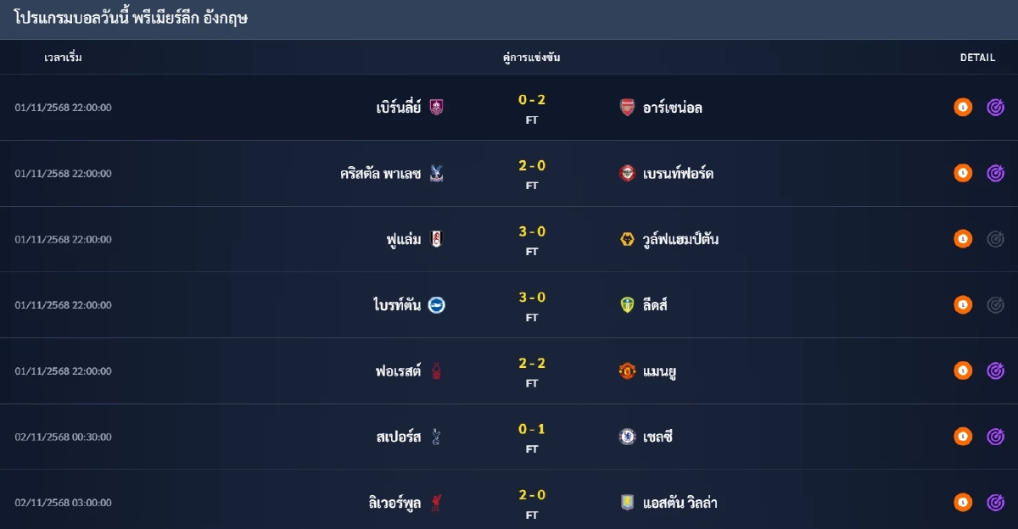Click the Wolverhampton club badge

point(625,239)
